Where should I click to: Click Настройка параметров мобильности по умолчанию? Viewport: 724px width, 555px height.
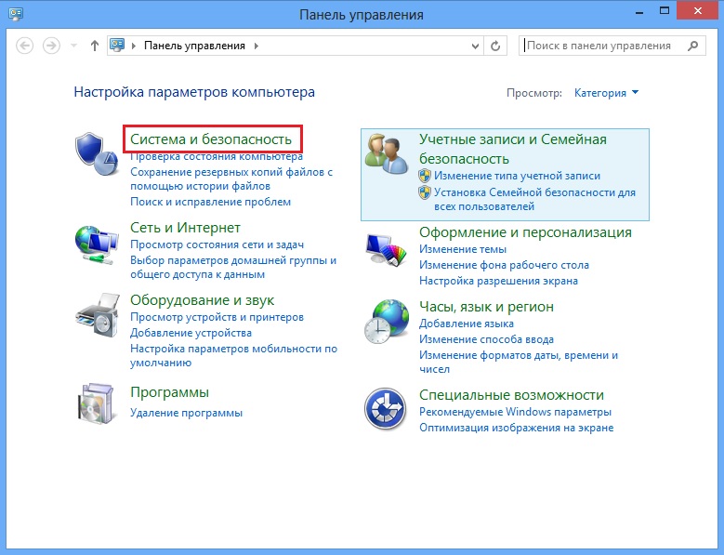pyautogui.click(x=233, y=355)
